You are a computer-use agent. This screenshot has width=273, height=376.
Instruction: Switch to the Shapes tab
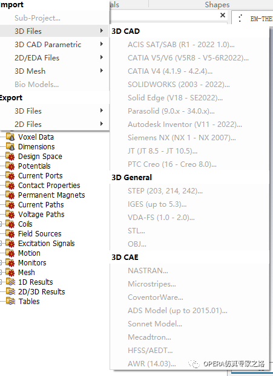tap(217, 5)
